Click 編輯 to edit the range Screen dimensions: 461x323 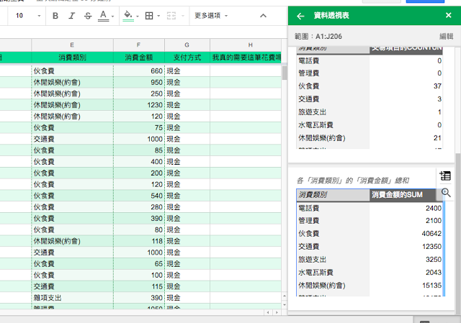[x=447, y=37]
